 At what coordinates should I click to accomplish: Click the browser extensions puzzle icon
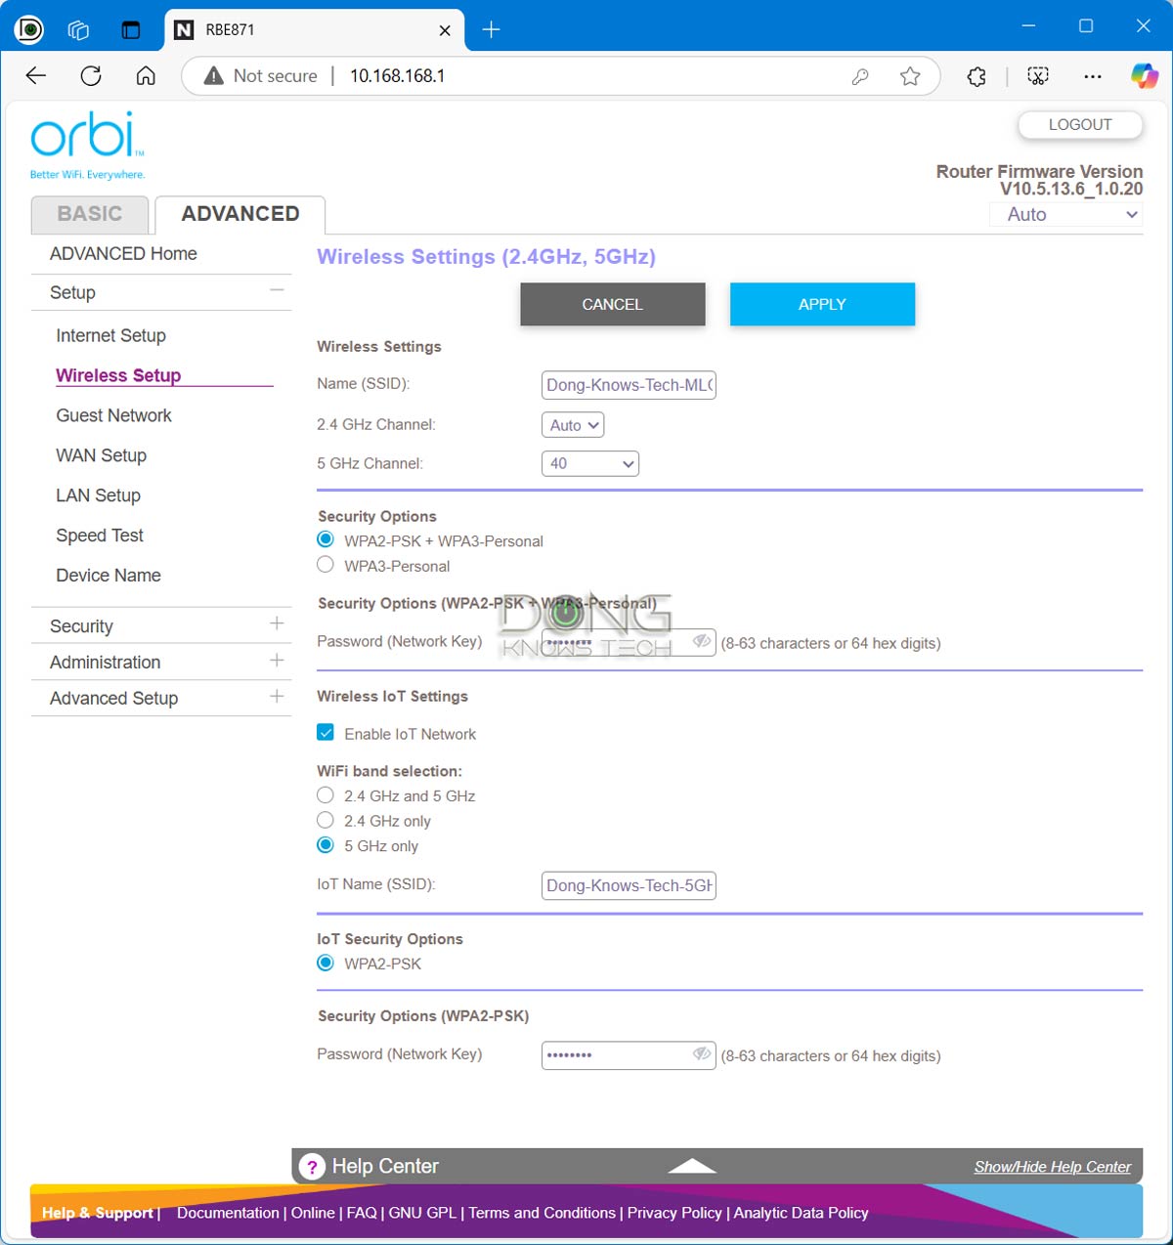[x=976, y=75]
